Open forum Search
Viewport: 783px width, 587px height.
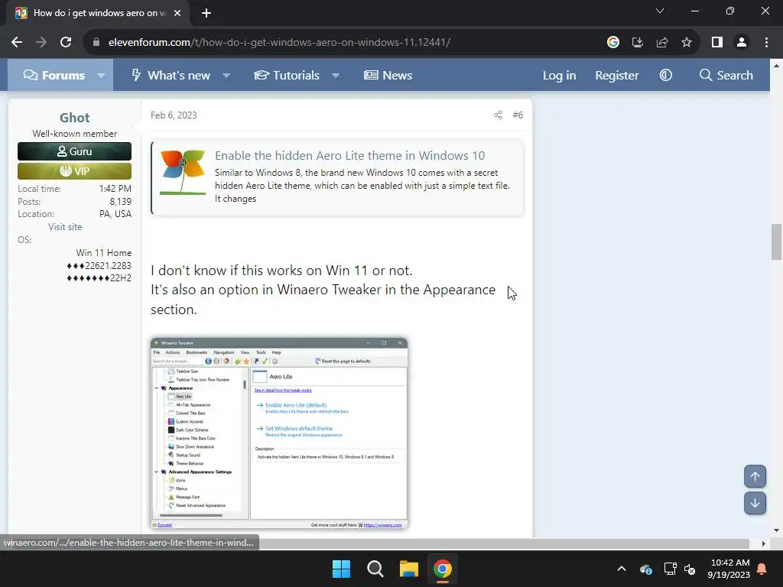726,76
